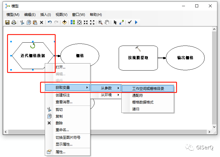Select the 迭代栅格数据 iterator hexagon
This screenshot has height=157, width=220.
point(33,56)
